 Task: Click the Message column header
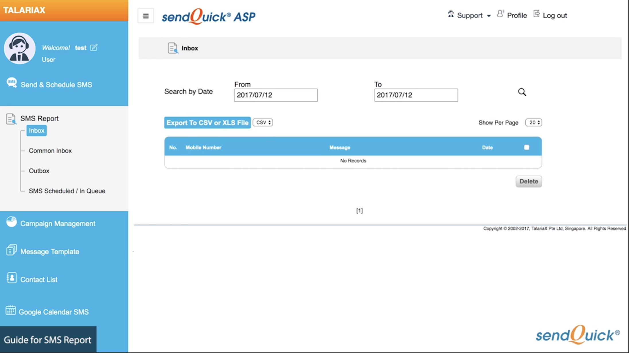pyautogui.click(x=340, y=148)
